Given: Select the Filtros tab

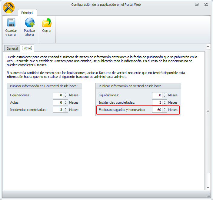Looking at the screenshot, I should pyautogui.click(x=27, y=48).
